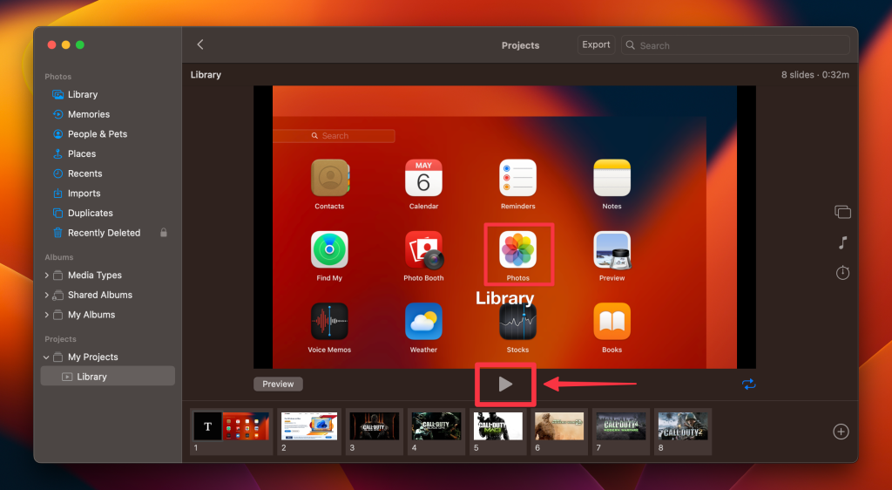Expand Shared Albums

pyautogui.click(x=47, y=295)
